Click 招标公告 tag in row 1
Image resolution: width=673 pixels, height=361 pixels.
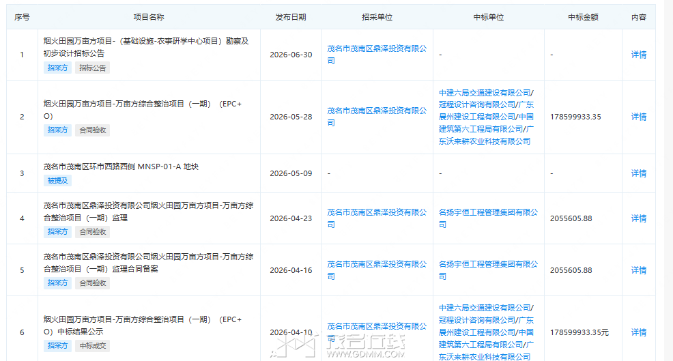pyautogui.click(x=92, y=68)
